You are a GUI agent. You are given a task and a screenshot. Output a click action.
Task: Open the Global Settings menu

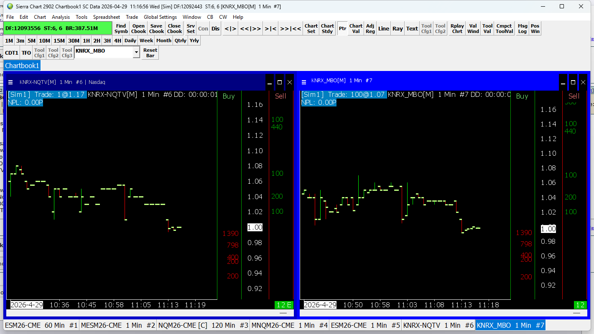[x=160, y=17]
